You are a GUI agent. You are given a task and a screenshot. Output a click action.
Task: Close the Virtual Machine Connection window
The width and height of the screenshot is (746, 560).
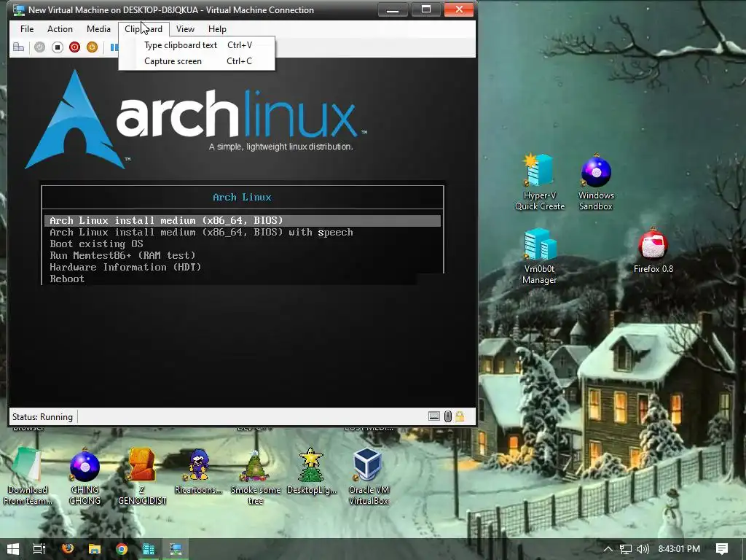pos(459,9)
